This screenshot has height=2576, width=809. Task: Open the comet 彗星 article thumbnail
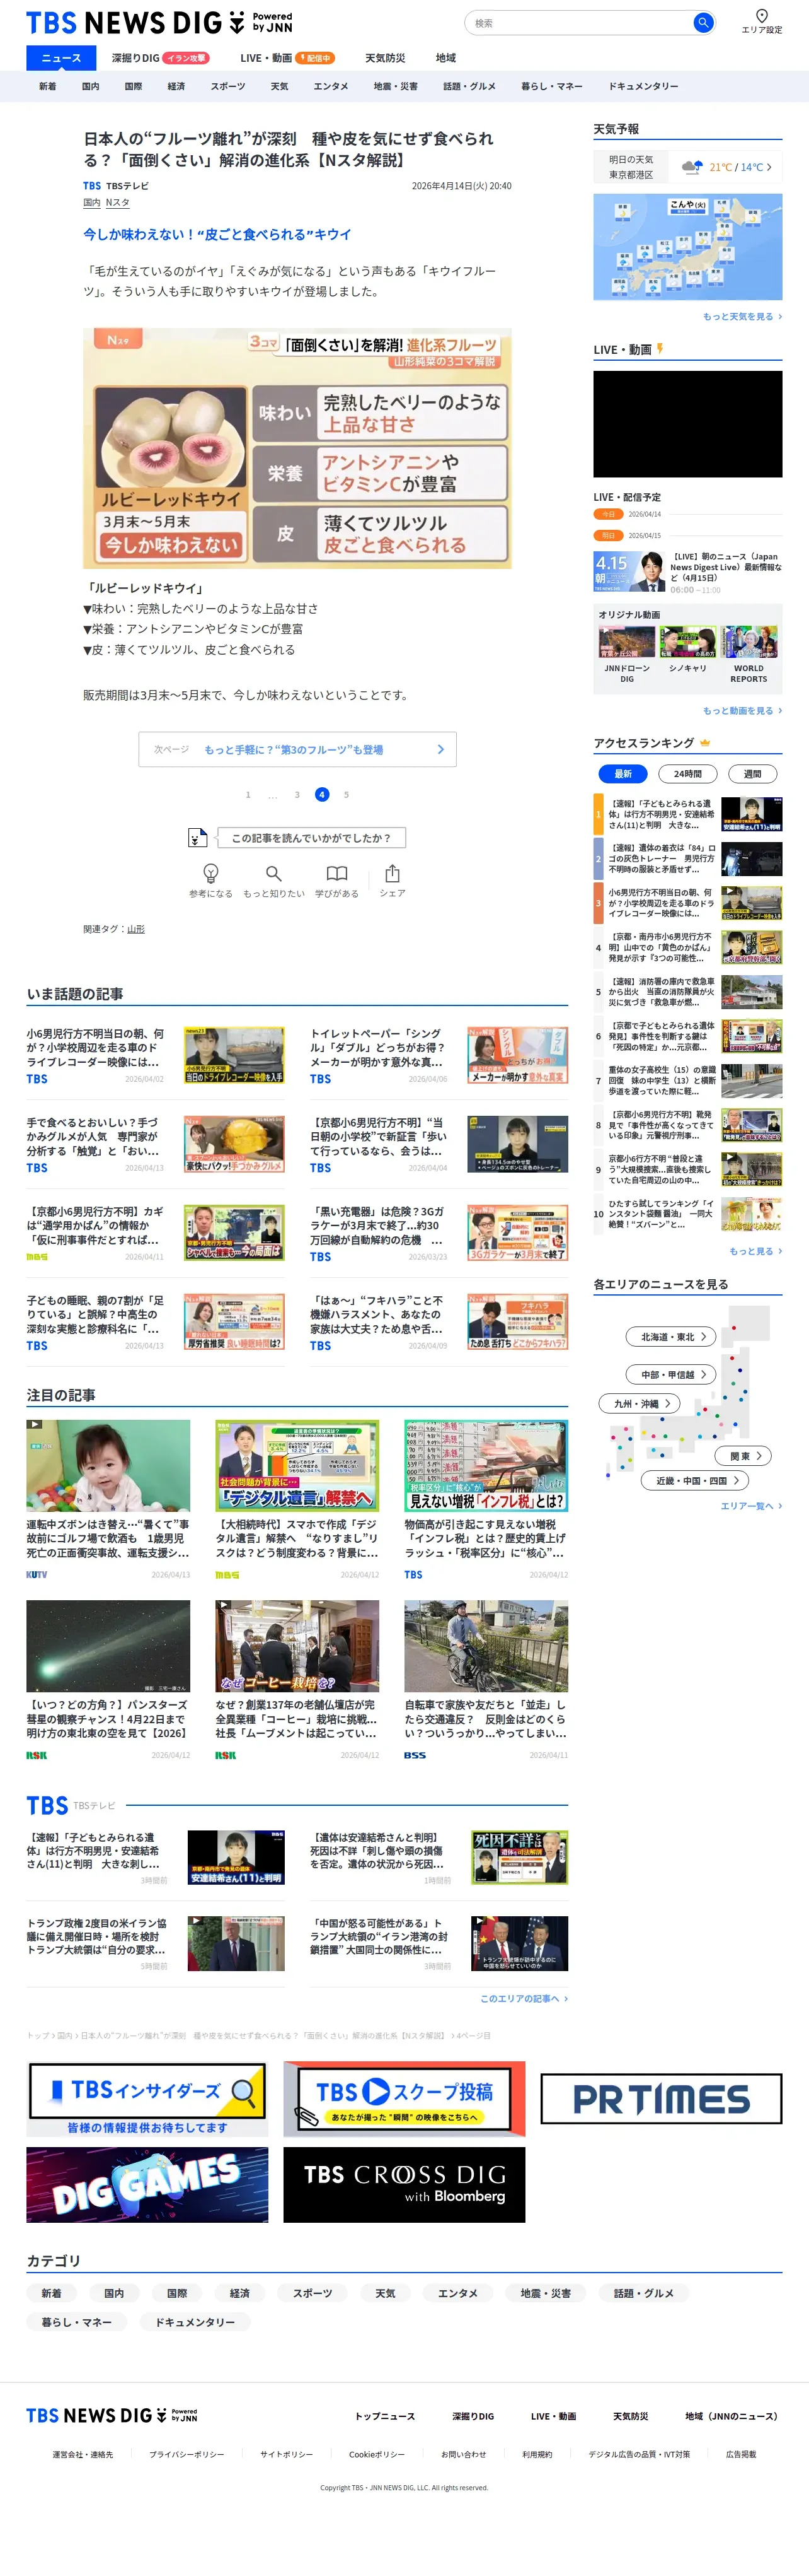(108, 1645)
